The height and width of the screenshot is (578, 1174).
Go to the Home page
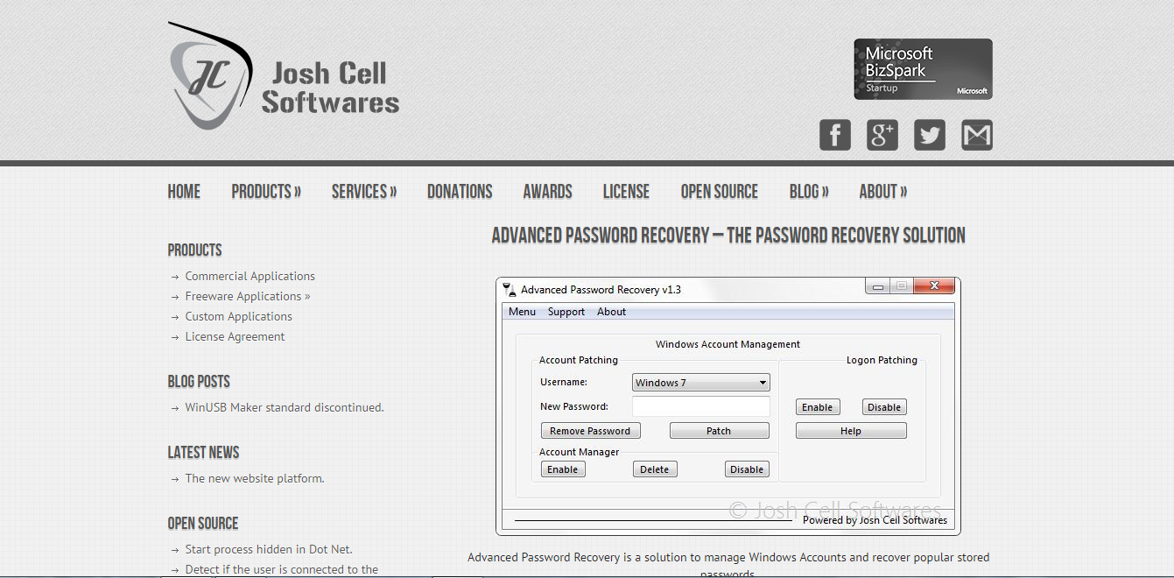pyautogui.click(x=184, y=192)
